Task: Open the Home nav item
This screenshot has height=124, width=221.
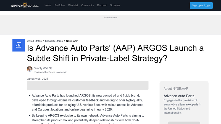Action: click(48, 5)
